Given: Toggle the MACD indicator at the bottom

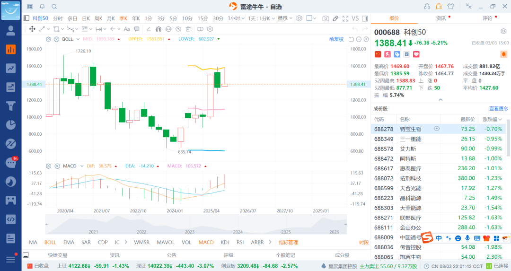Looking at the screenshot, I should tap(206, 242).
